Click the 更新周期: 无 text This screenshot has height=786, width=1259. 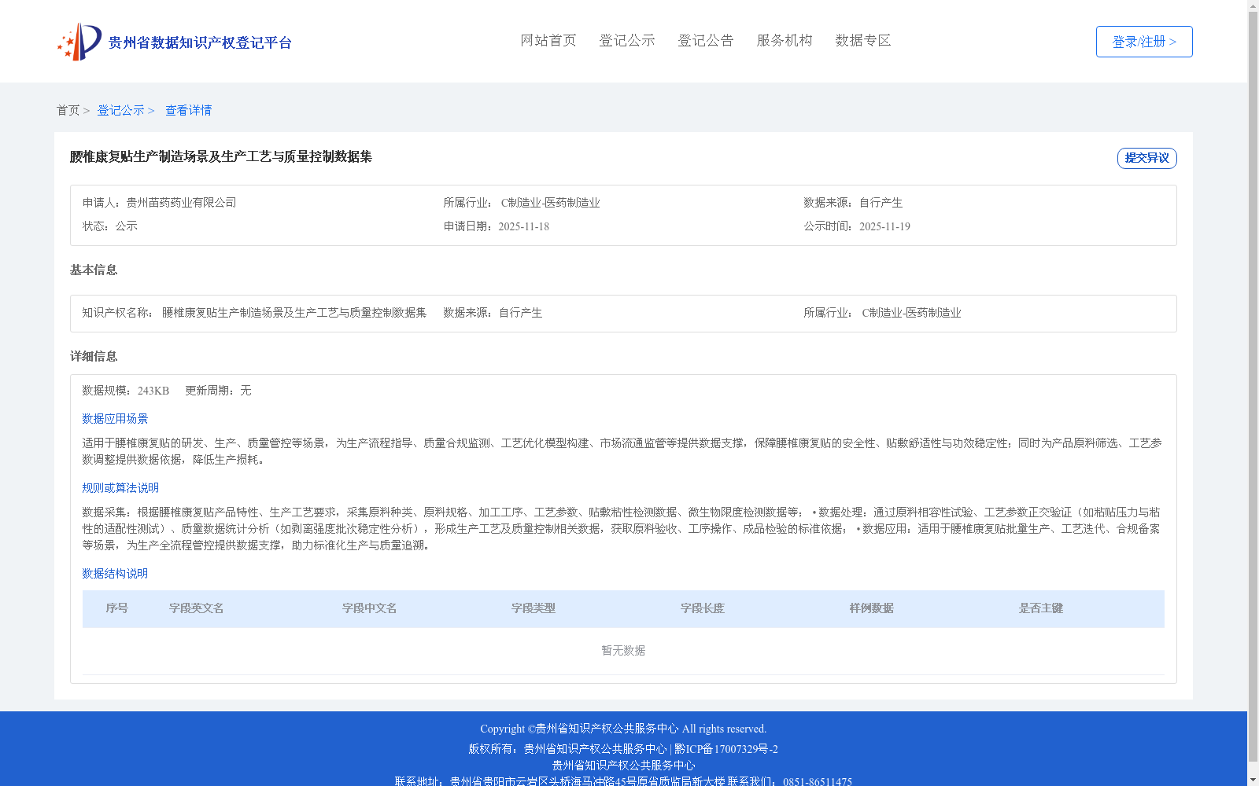click(218, 391)
